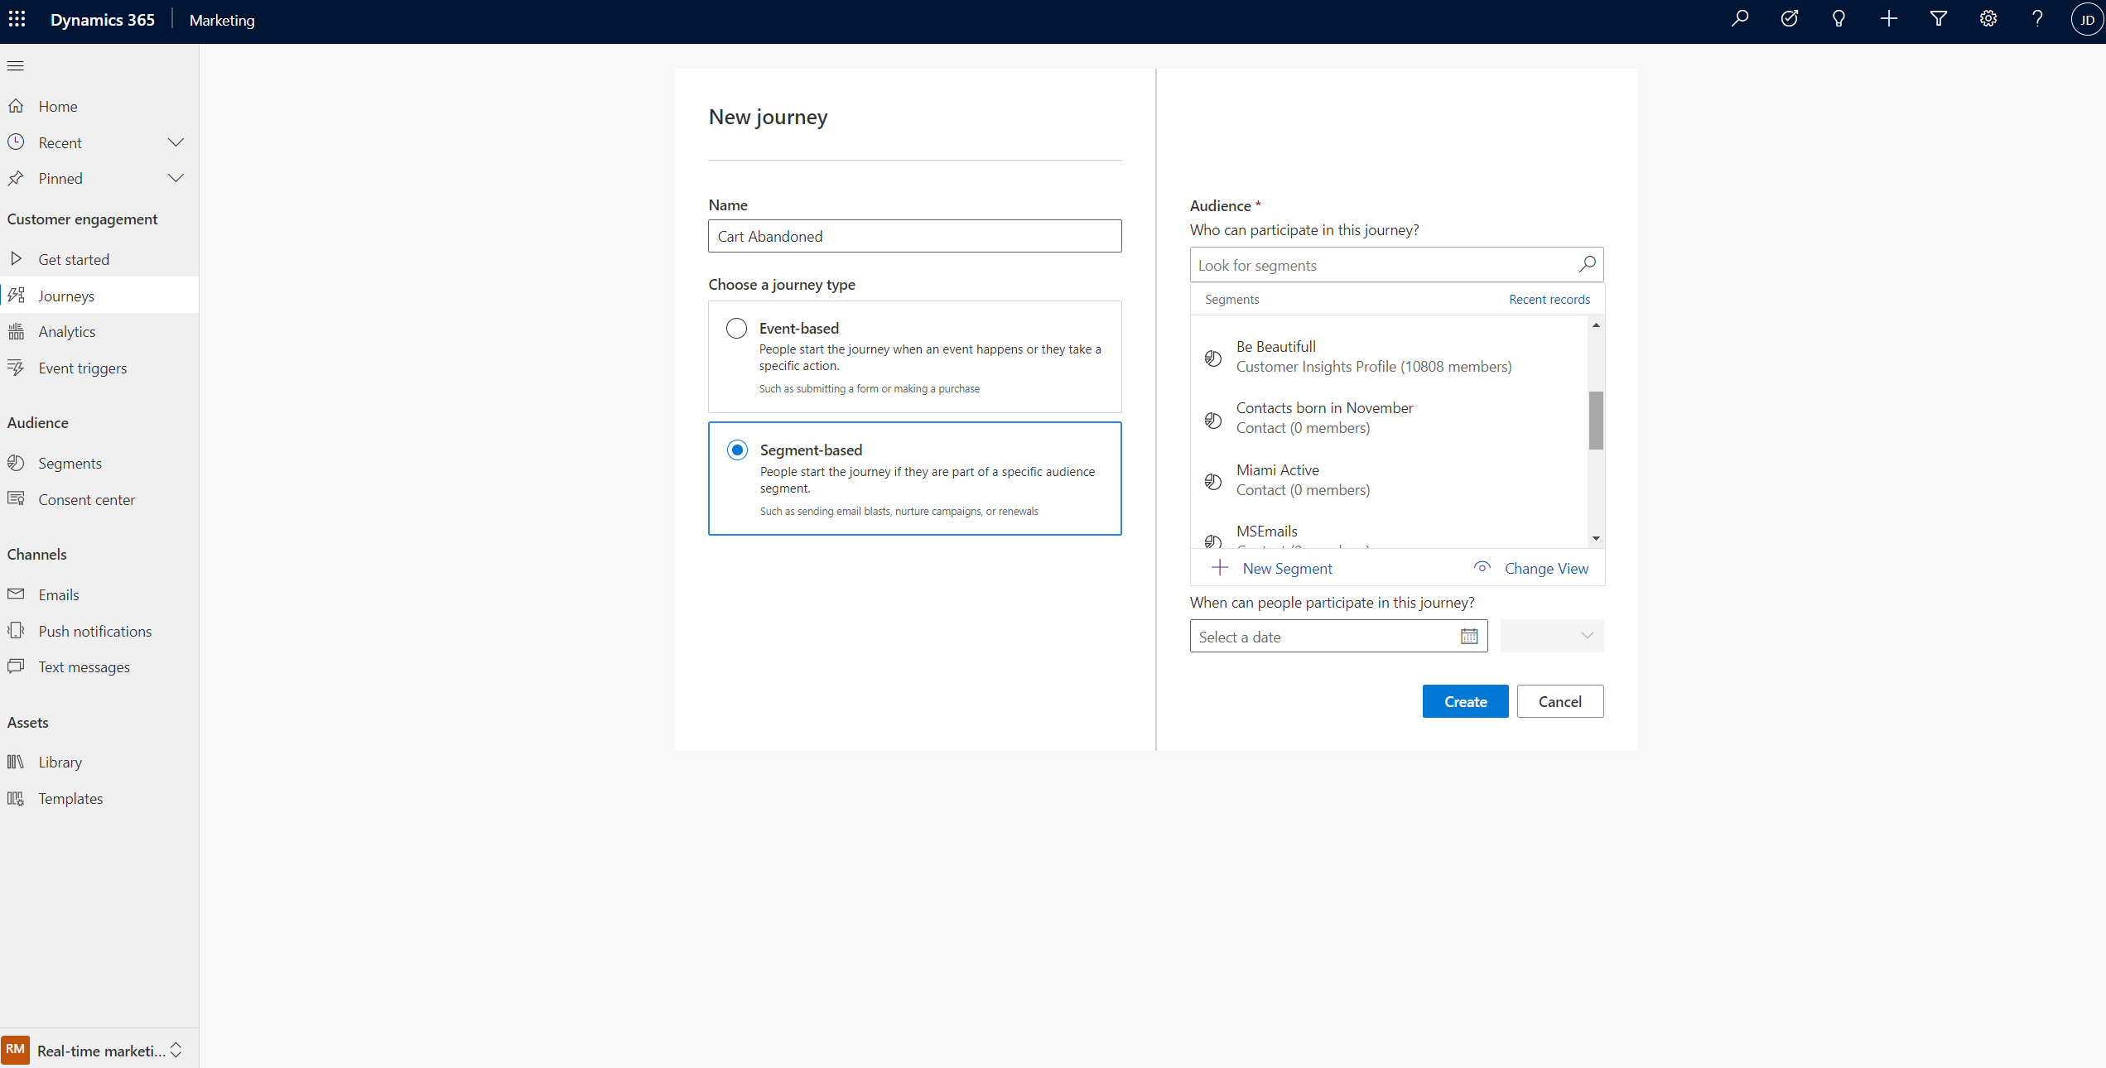Open Segments under Audience section
This screenshot has height=1068, width=2106.
(x=70, y=462)
